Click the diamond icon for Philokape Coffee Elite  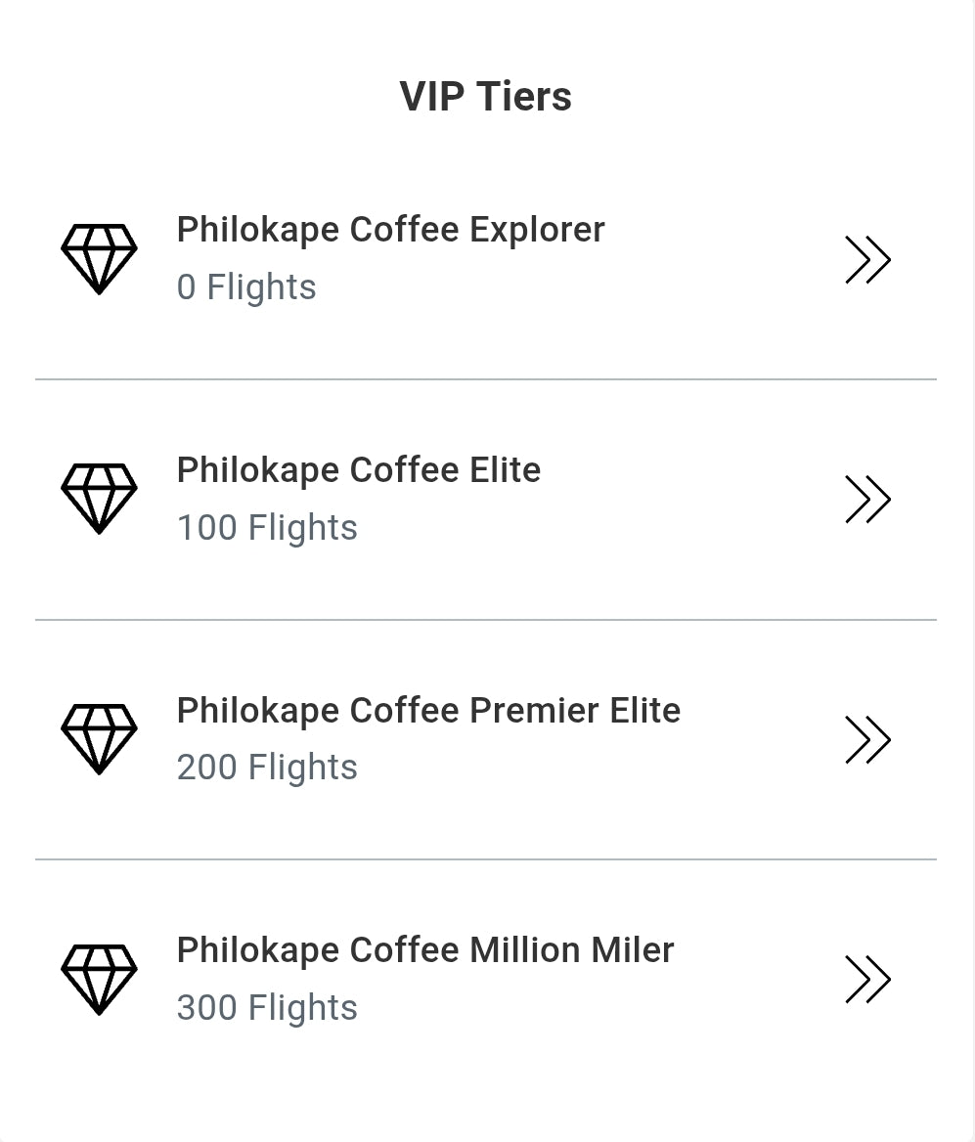[99, 499]
